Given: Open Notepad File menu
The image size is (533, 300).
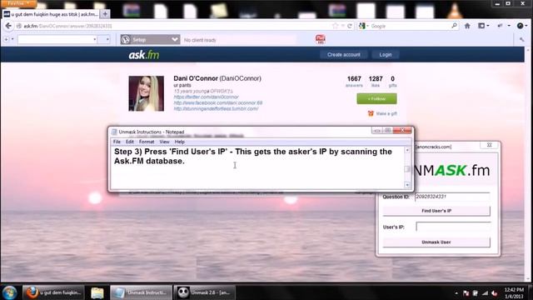Looking at the screenshot, I should click(x=117, y=142).
